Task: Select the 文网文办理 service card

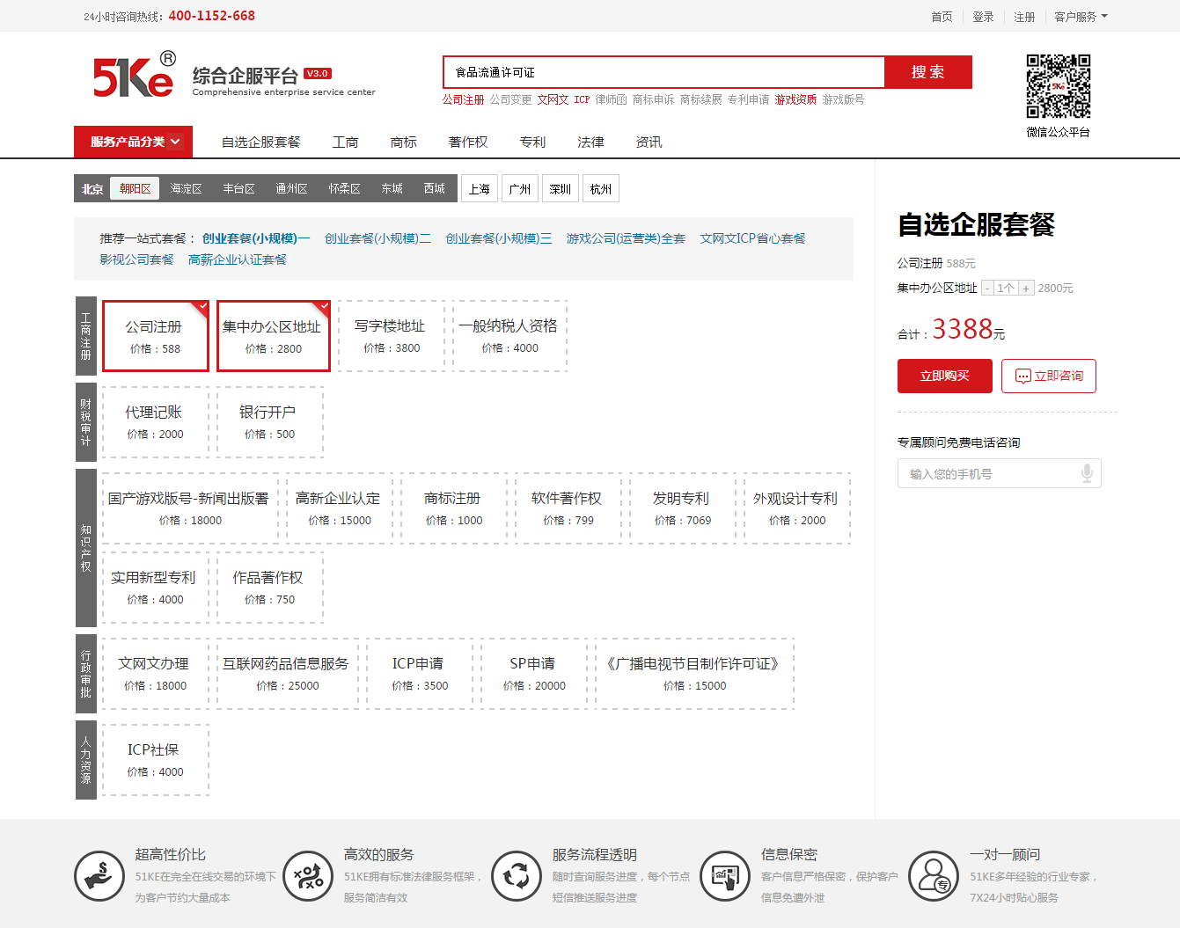Action: [156, 674]
